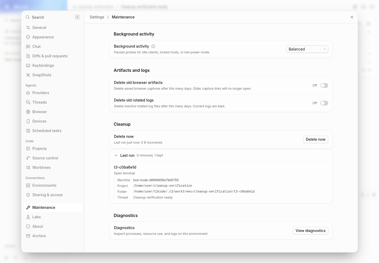379x263 pixels.
Task: Collapse the Last run details section
Action: 116,155
